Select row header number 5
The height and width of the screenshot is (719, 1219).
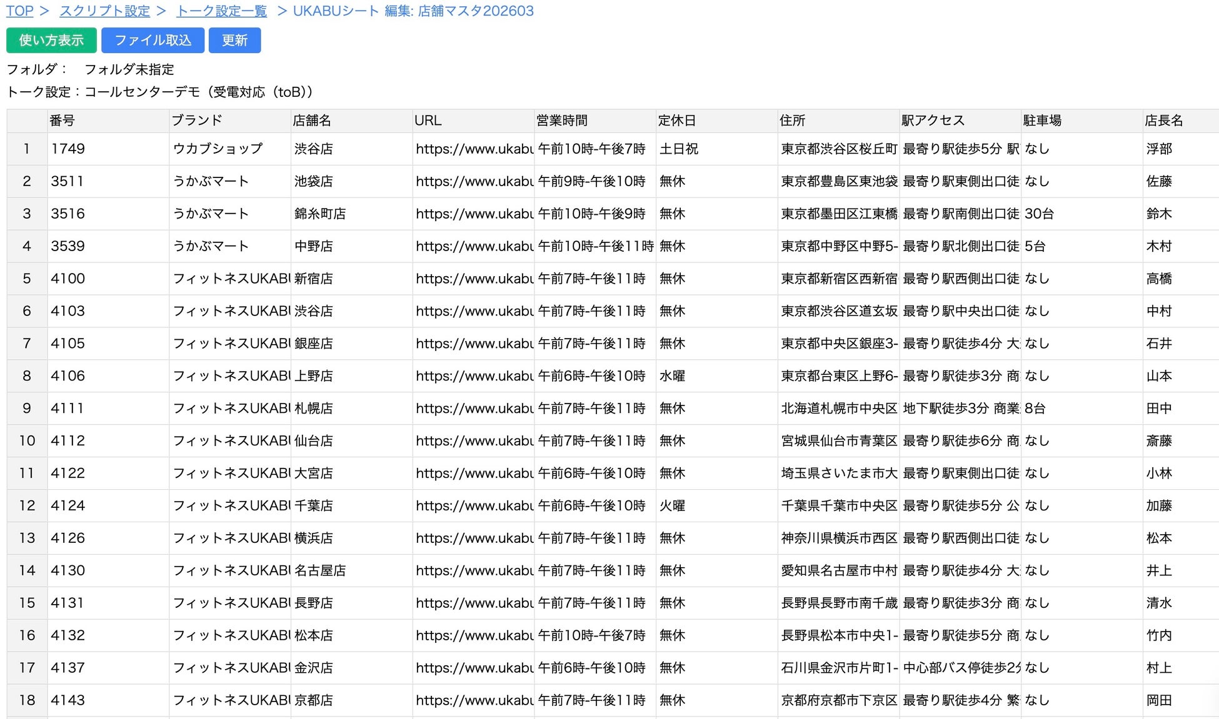click(27, 279)
